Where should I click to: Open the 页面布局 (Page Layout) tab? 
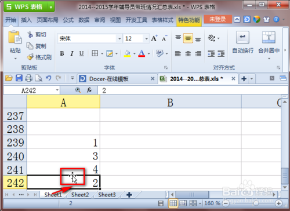coord(48,20)
